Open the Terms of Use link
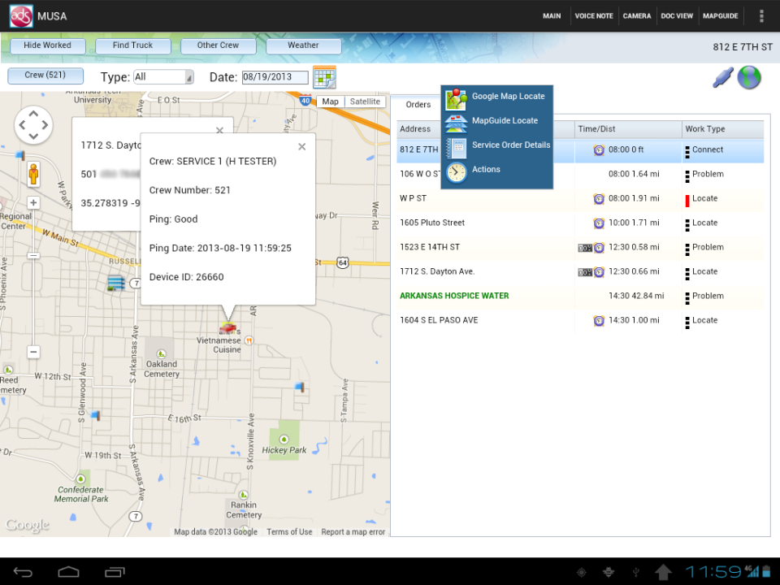 [289, 531]
